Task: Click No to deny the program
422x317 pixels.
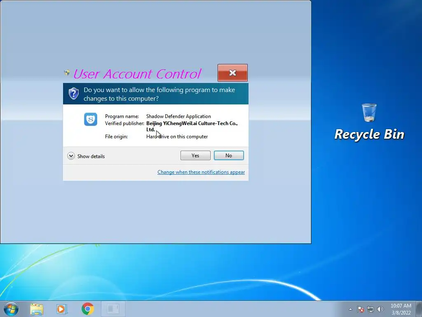Action: [x=229, y=156]
